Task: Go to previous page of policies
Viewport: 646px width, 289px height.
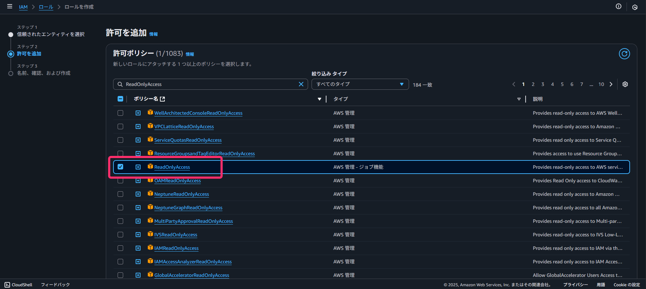Action: (x=514, y=84)
